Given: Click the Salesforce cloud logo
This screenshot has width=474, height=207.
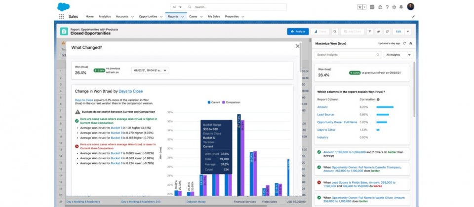Looking at the screenshot, I should tap(64, 6).
